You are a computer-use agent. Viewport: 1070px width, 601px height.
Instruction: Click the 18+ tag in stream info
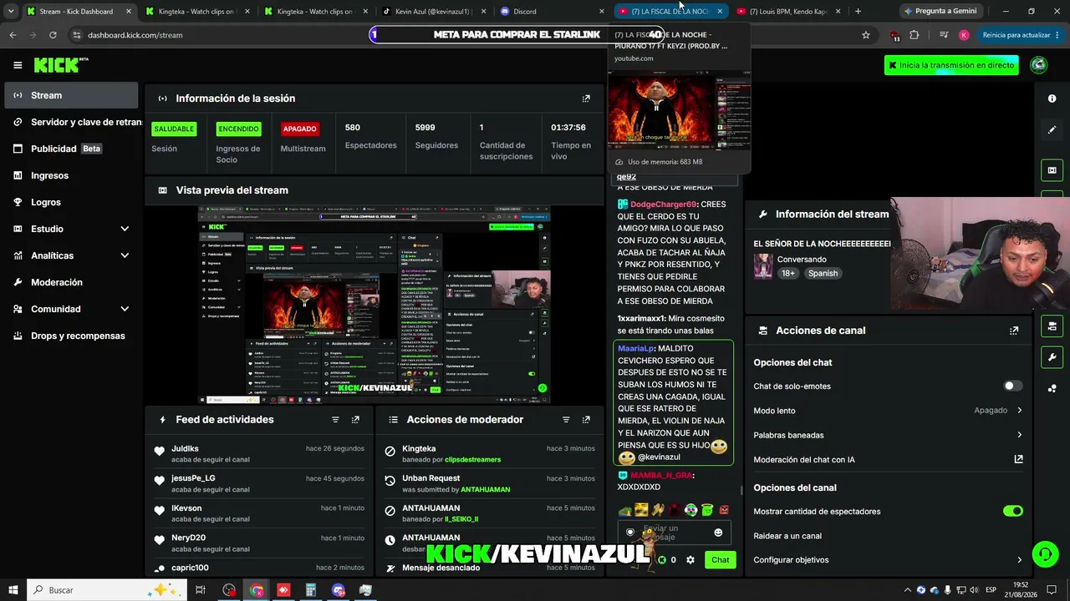click(788, 273)
